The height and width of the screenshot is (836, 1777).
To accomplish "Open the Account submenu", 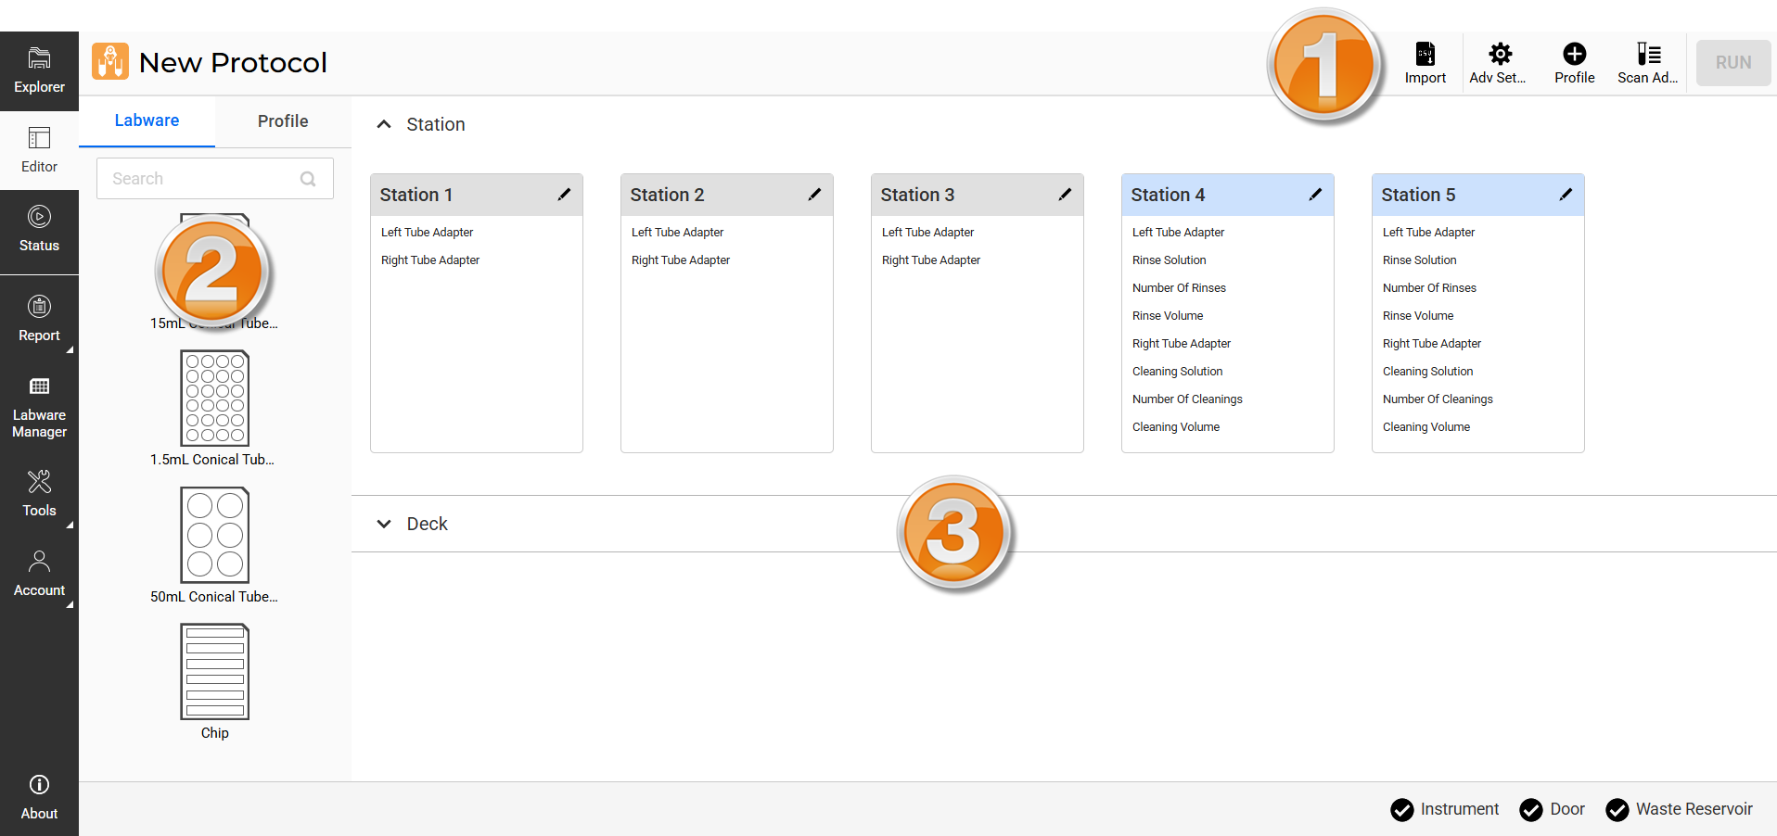I will coord(39,573).
